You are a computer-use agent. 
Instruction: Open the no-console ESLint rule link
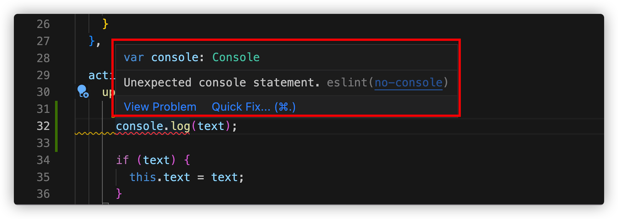408,83
